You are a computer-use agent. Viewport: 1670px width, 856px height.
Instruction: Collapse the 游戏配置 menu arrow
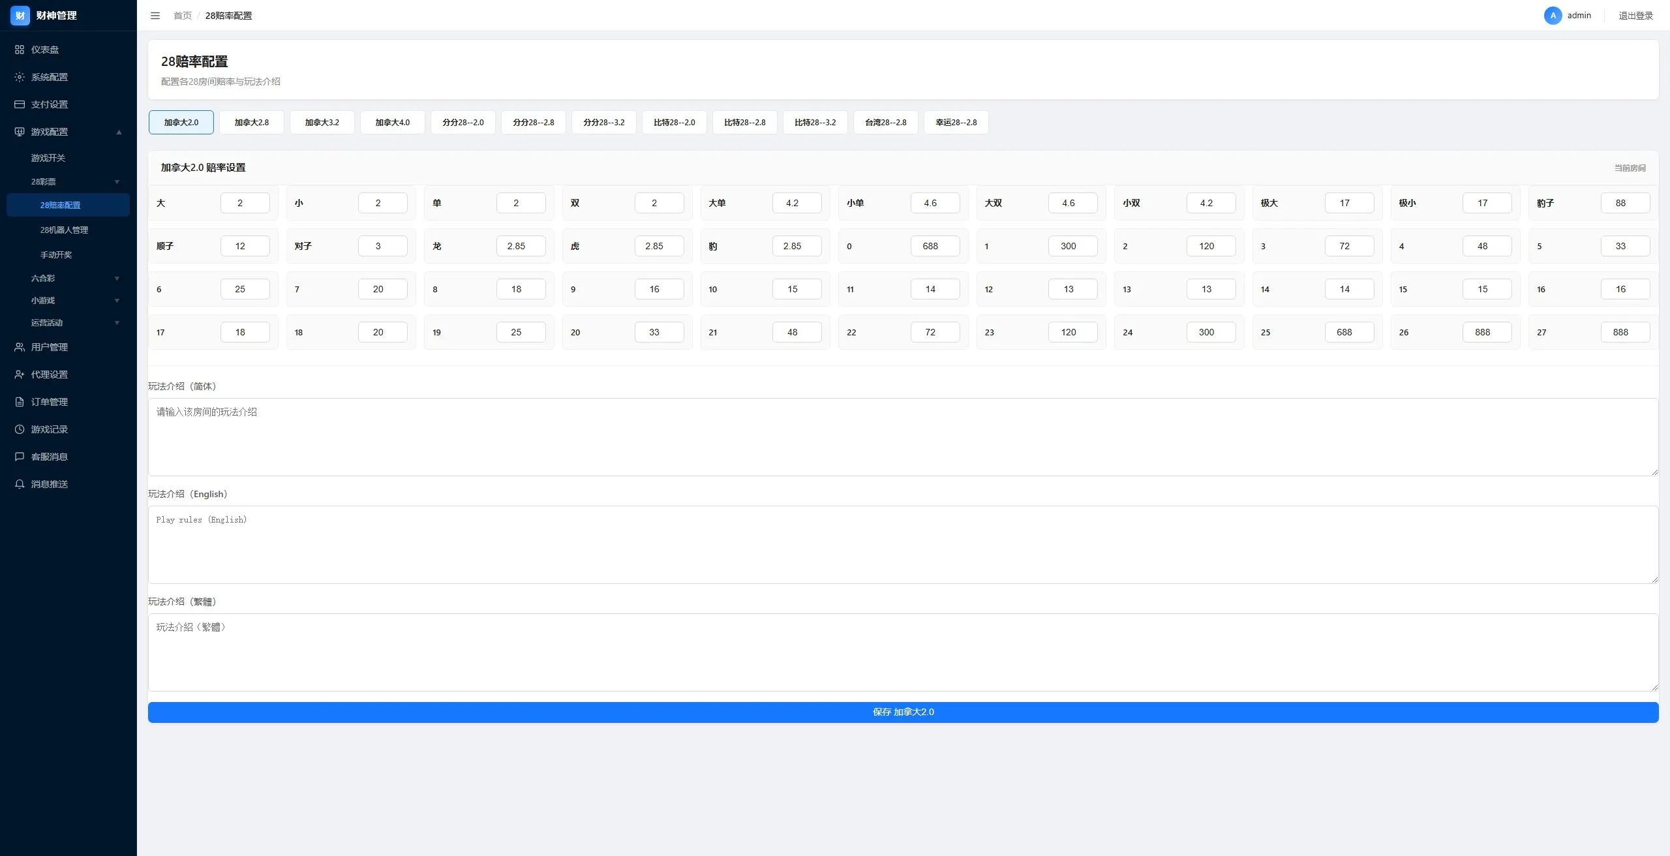click(x=119, y=132)
